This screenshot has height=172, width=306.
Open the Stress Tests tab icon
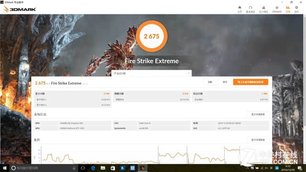tap(263, 9)
